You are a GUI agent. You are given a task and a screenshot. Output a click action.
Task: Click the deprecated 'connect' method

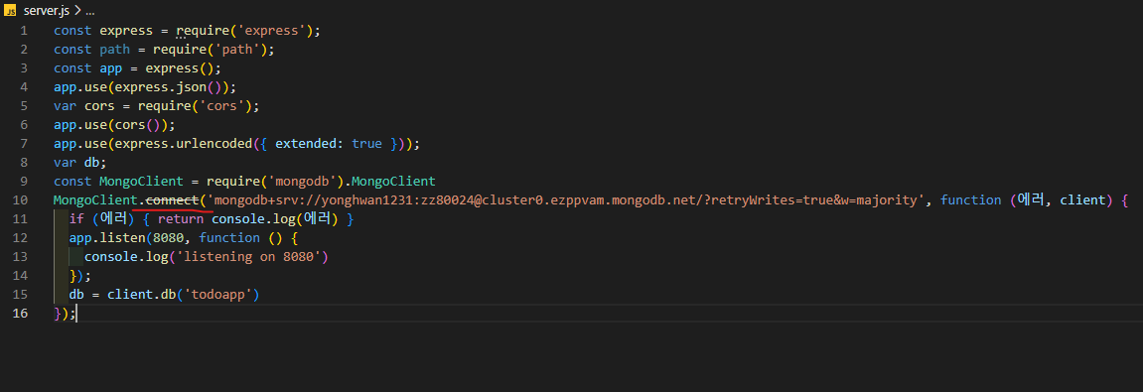click(x=172, y=199)
